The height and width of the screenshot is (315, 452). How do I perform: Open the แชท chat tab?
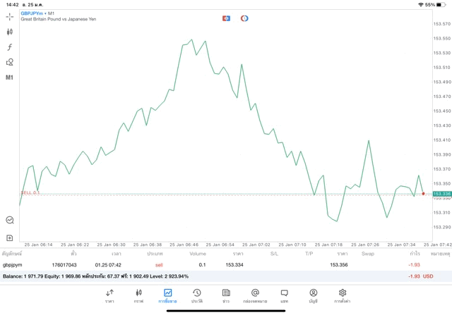click(x=284, y=295)
